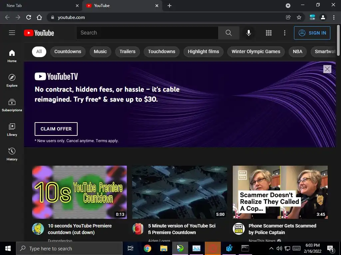Screen dimensions: 341x255
Task: Click the NowThis channel avatar
Action: 238,229
